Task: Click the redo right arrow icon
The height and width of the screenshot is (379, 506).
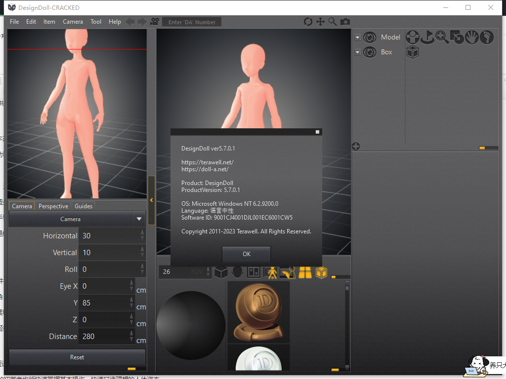Action: point(142,22)
